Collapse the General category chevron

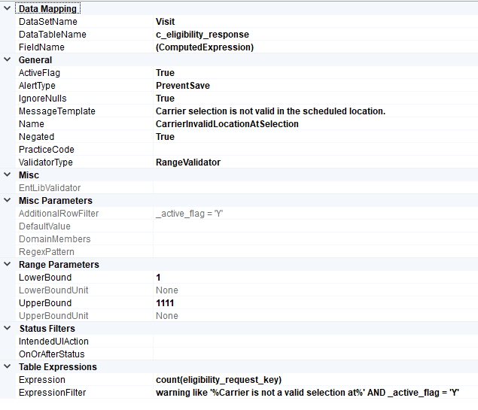pyautogui.click(x=8, y=60)
